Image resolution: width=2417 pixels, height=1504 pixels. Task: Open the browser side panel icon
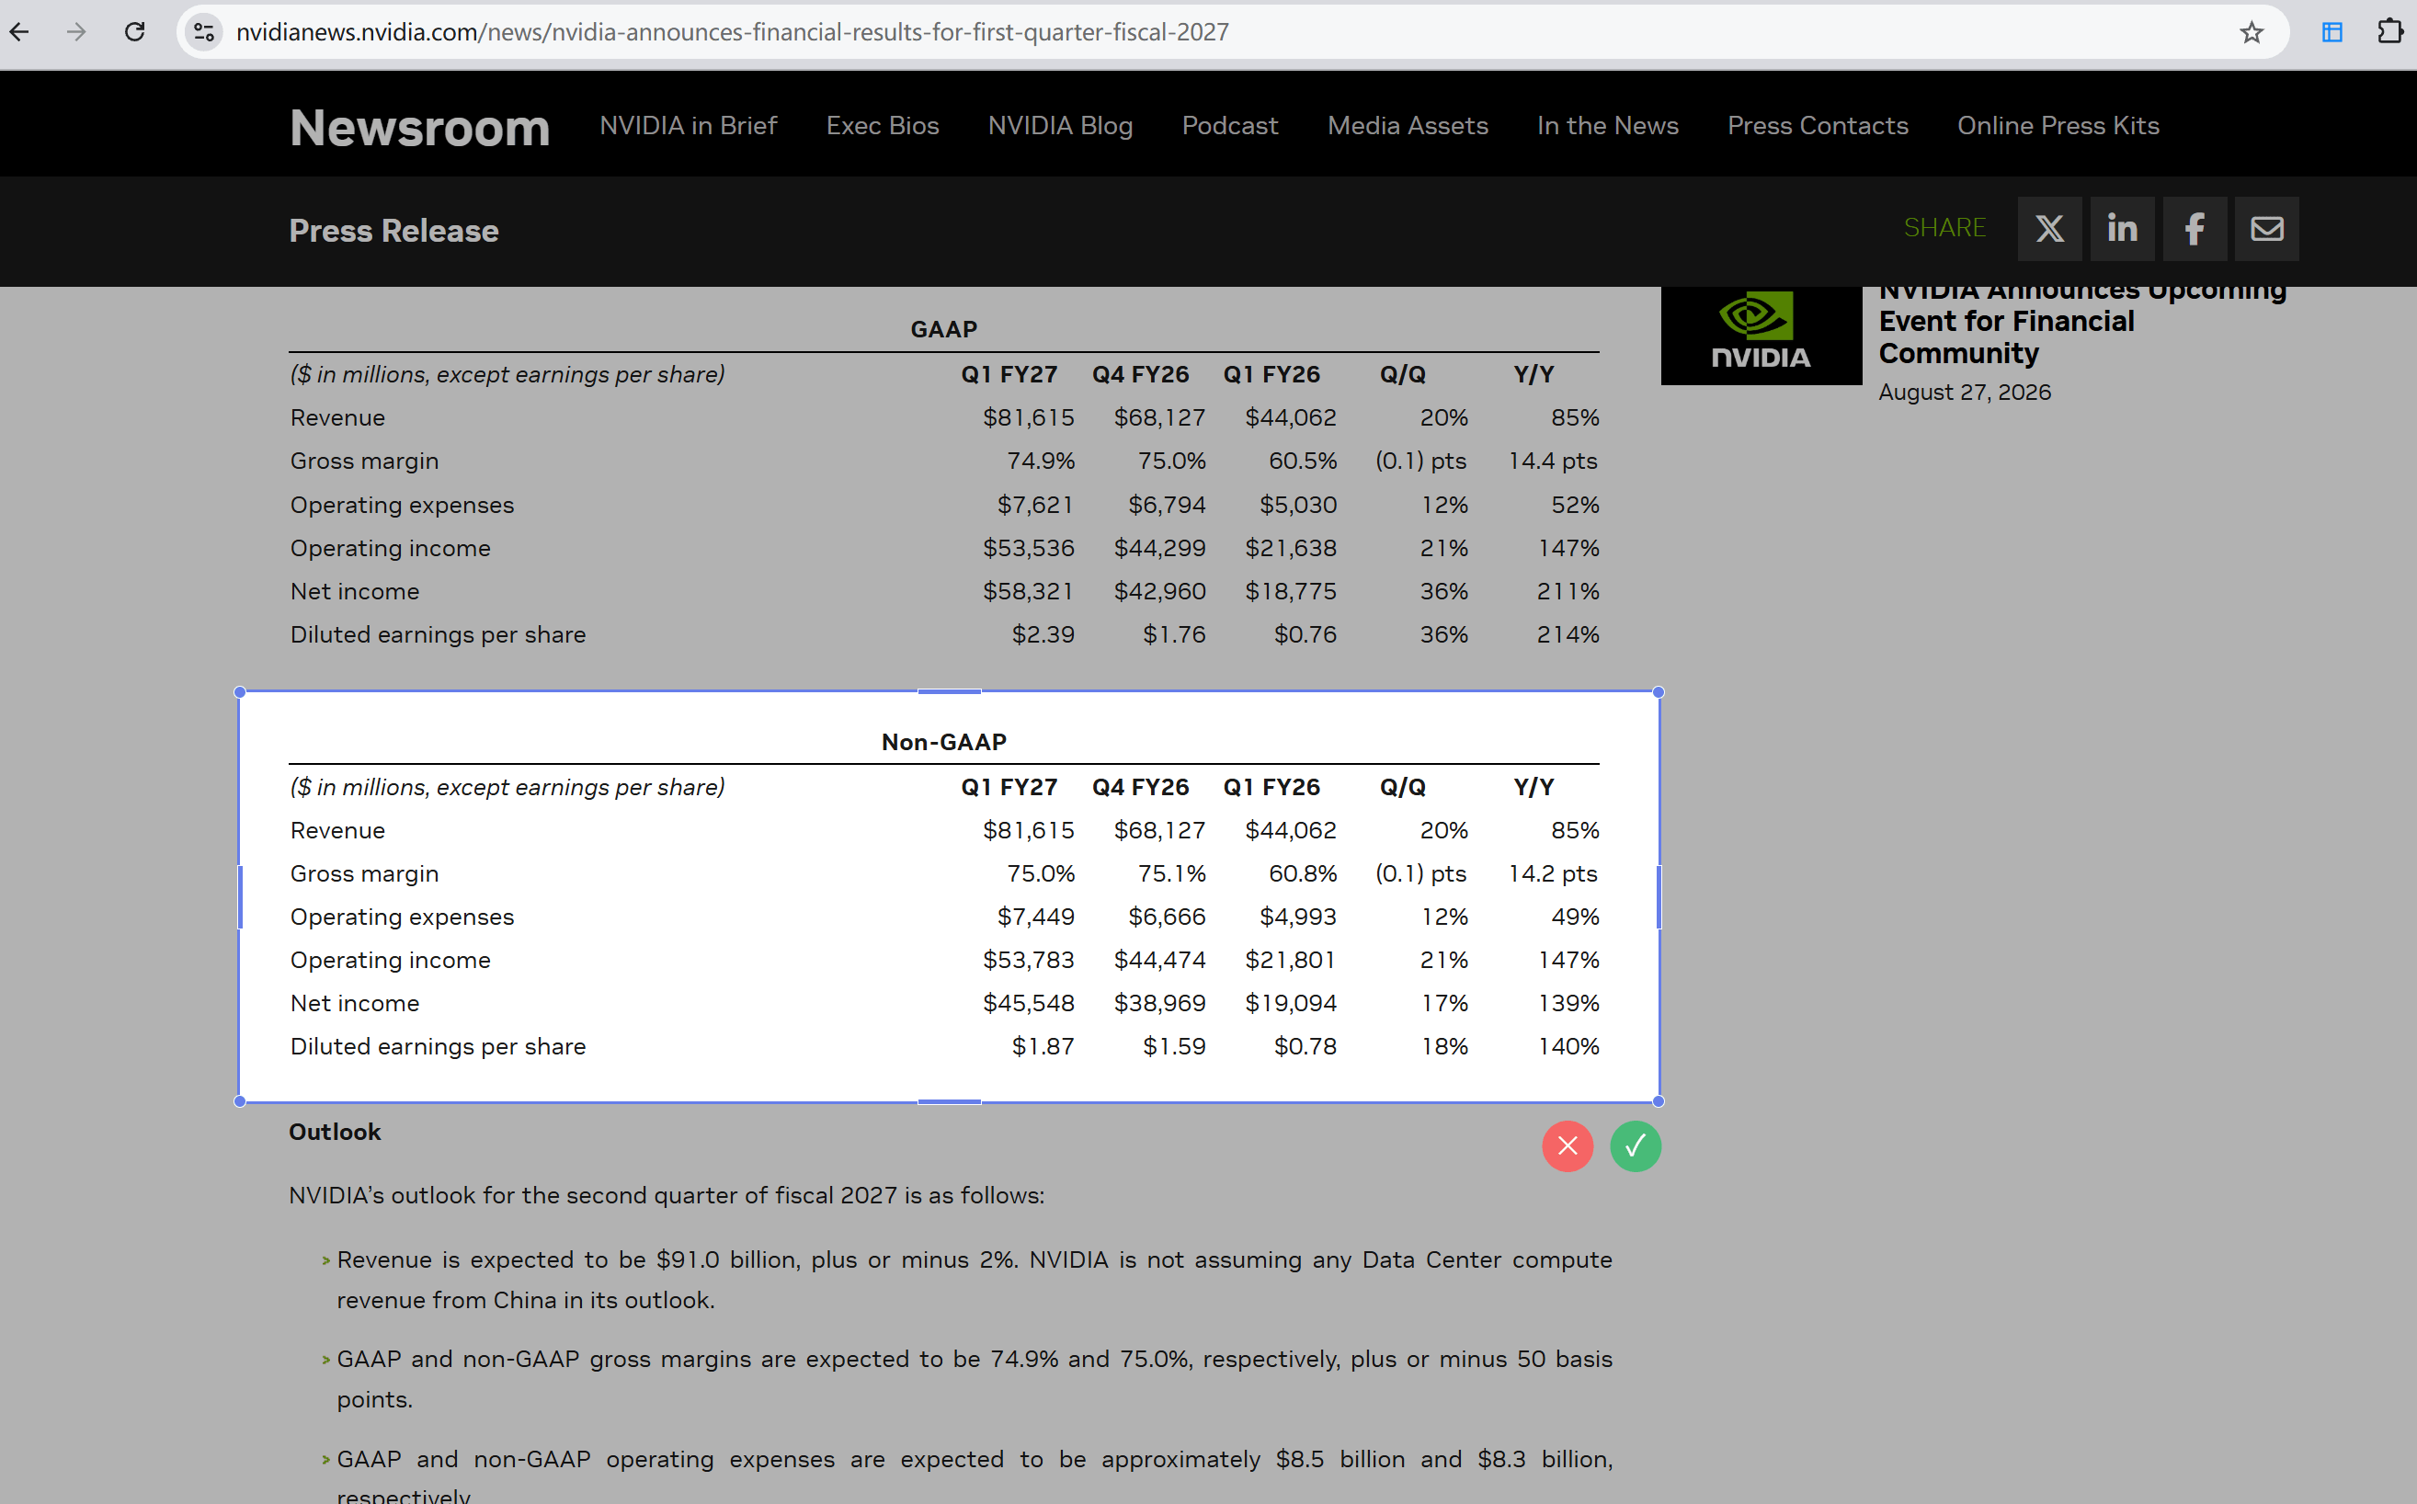[2332, 32]
